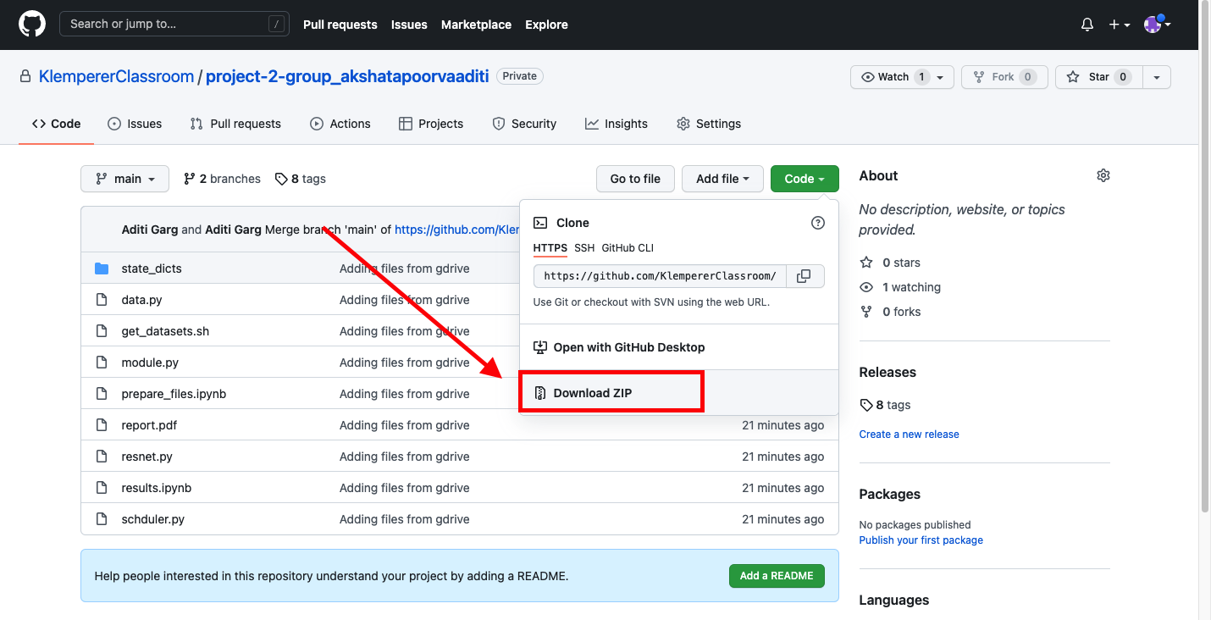Image resolution: width=1211 pixels, height=620 pixels.
Task: Open the Actions tab
Action: (x=340, y=124)
